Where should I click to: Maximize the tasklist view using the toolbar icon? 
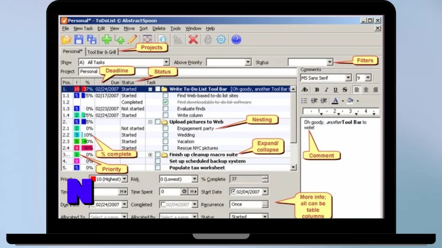tap(148, 39)
